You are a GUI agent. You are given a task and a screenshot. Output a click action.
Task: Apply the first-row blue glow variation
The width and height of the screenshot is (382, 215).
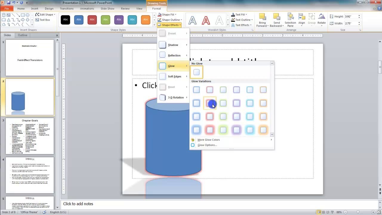pos(196,90)
